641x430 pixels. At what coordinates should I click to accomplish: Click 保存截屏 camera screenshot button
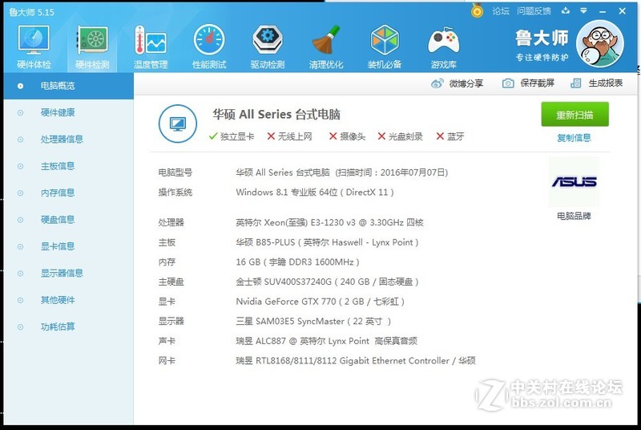click(x=508, y=83)
